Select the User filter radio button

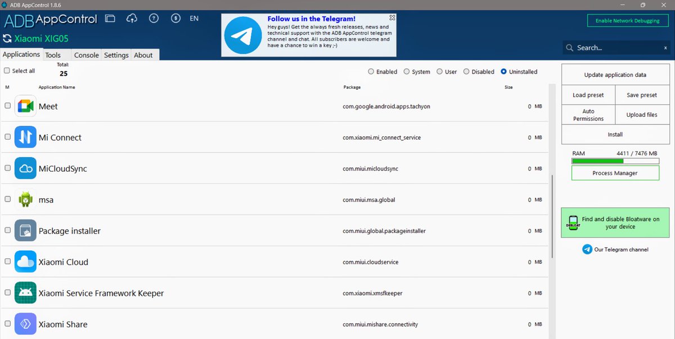(x=439, y=72)
